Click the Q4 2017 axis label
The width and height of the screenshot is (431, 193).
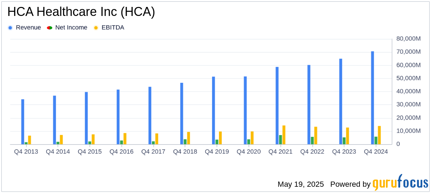153,152
